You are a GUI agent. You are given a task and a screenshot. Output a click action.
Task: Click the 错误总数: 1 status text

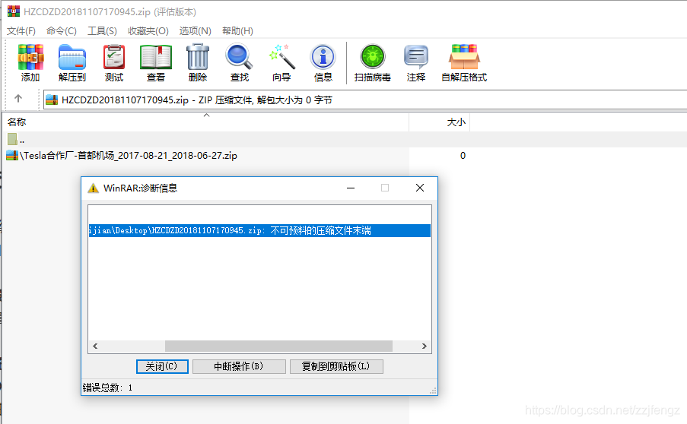107,388
